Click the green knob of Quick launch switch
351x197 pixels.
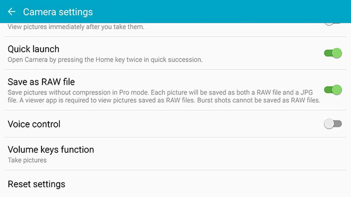pos(337,53)
